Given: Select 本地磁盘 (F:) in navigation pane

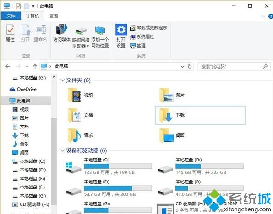Looking at the screenshot, I should coord(29,187).
